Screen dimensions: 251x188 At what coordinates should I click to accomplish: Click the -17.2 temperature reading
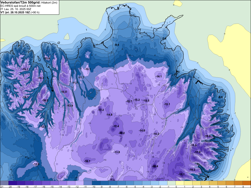pyautogui.click(x=101, y=110)
